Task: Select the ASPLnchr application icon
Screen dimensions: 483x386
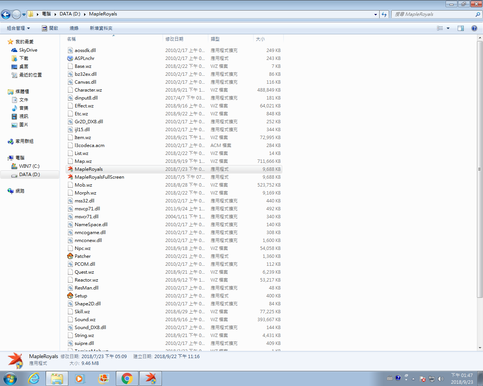Action: (70, 58)
